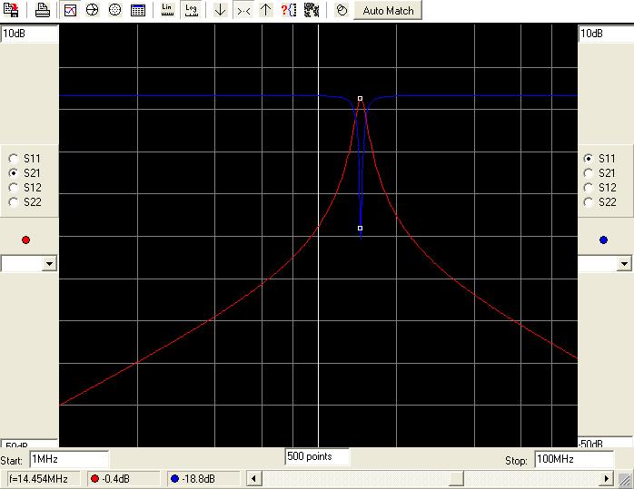Click the Stop frequency field showing 100MHz
The width and height of the screenshot is (634, 489).
click(572, 460)
